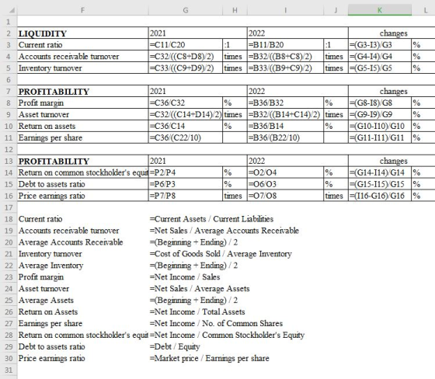Select the cell =(G15-I15)/G15

click(380, 184)
